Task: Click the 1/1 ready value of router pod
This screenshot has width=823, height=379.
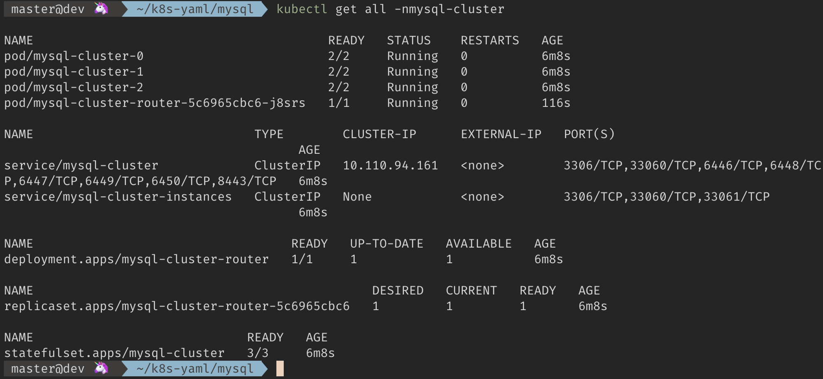Action: (x=339, y=103)
